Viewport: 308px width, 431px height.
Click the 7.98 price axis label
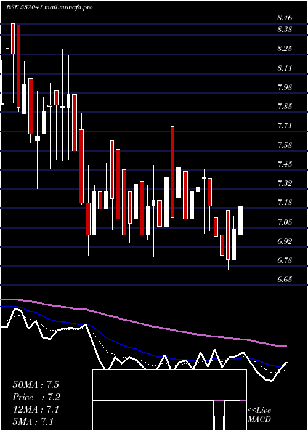(x=285, y=87)
